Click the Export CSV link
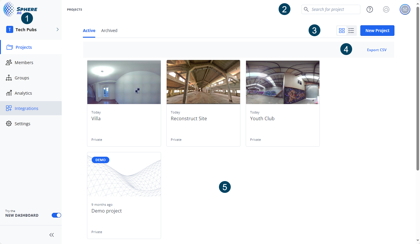Image resolution: width=420 pixels, height=244 pixels. [377, 50]
